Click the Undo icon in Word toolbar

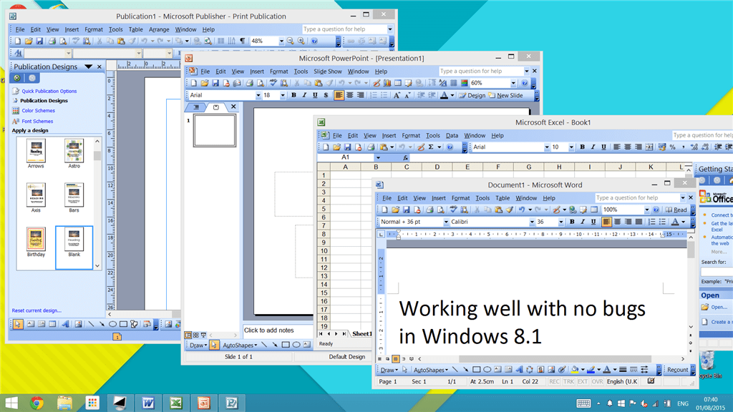click(x=522, y=210)
